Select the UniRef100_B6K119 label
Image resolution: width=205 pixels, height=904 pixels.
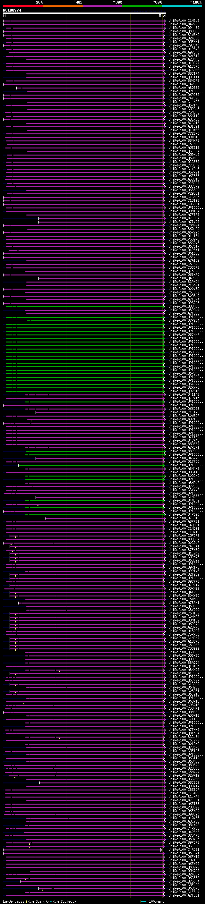184,116
